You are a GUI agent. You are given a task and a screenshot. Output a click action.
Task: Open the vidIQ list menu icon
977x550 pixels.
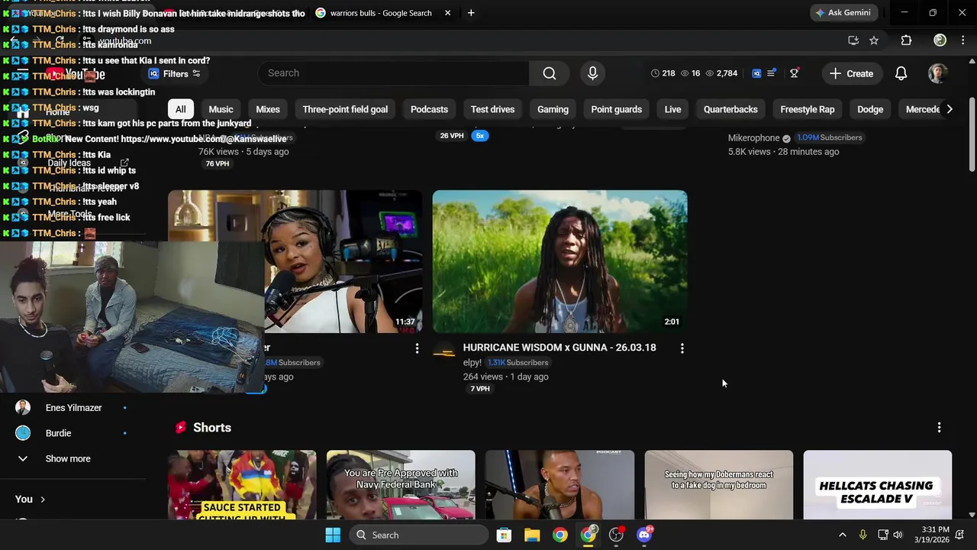coord(772,73)
